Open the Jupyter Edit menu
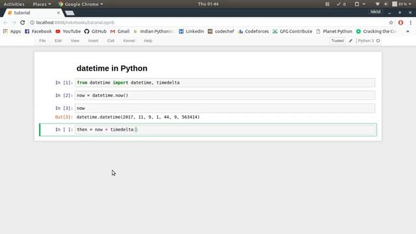The image size is (416, 234). point(58,41)
